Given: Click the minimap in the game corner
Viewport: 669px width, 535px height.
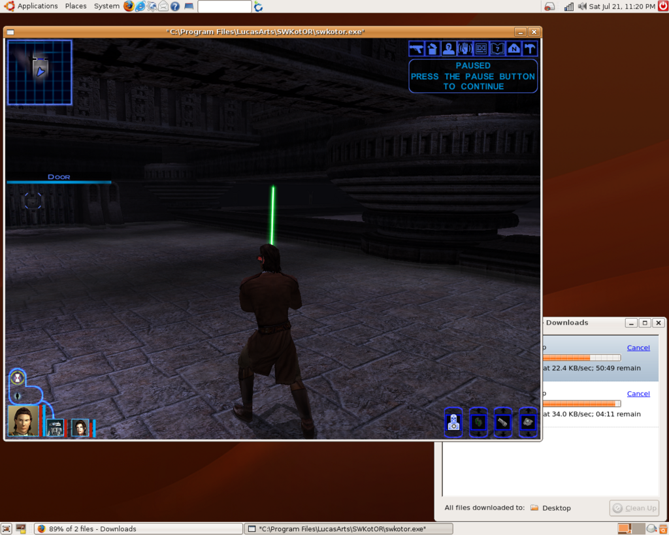Looking at the screenshot, I should coord(40,73).
